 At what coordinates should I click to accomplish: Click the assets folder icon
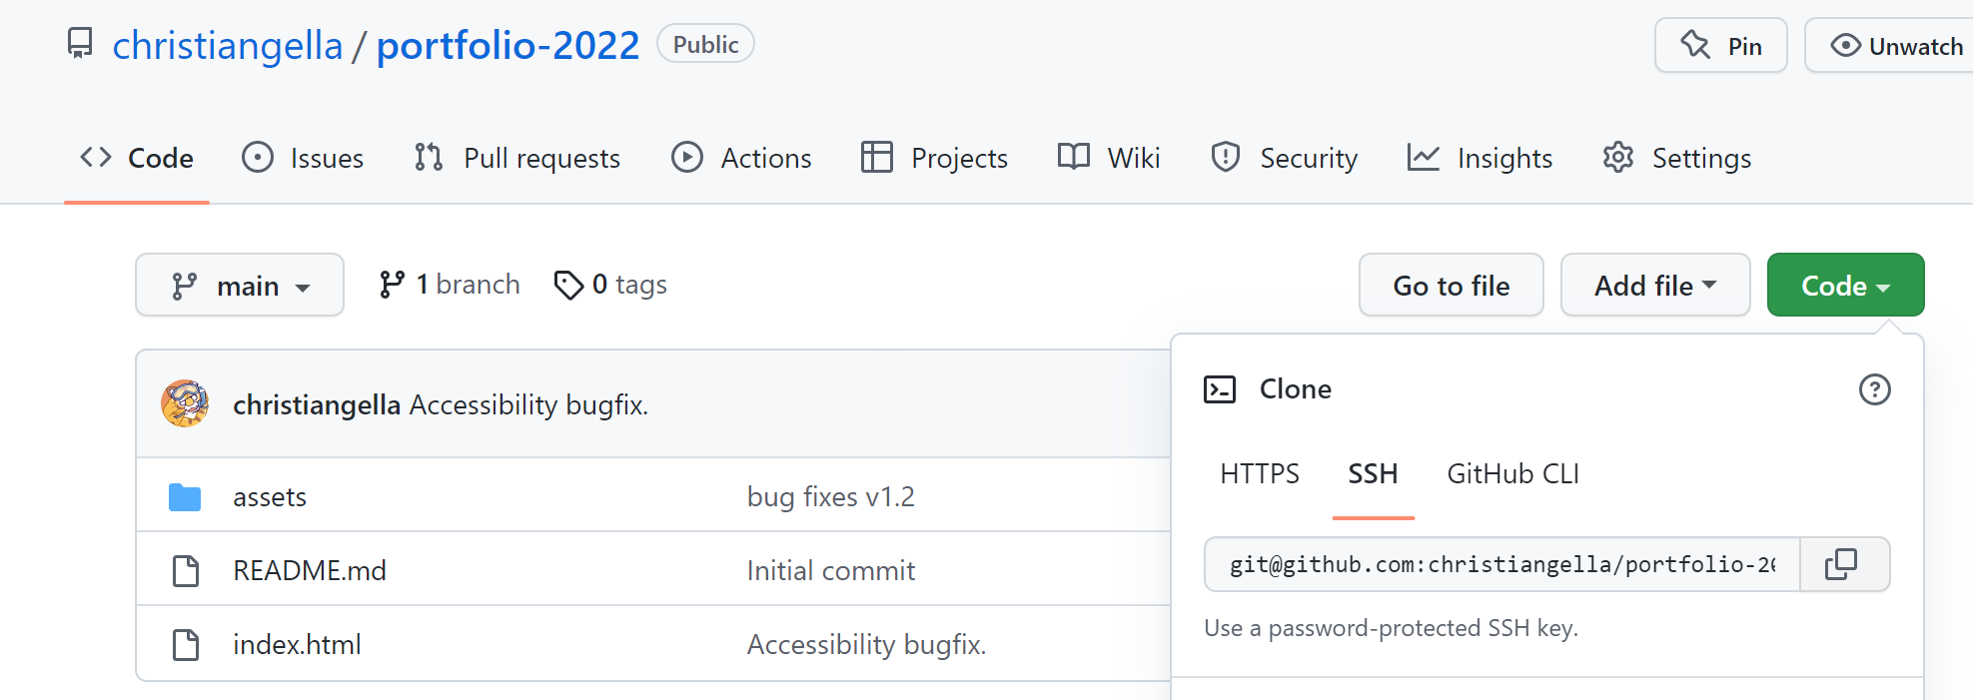click(x=185, y=497)
